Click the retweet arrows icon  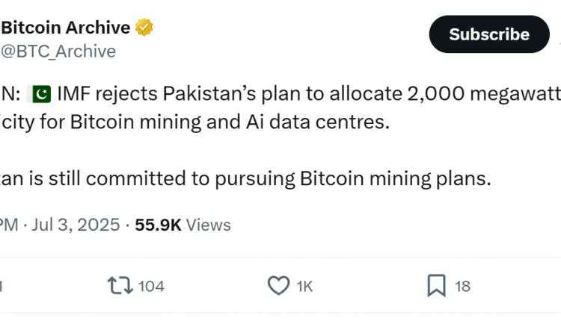pyautogui.click(x=118, y=285)
